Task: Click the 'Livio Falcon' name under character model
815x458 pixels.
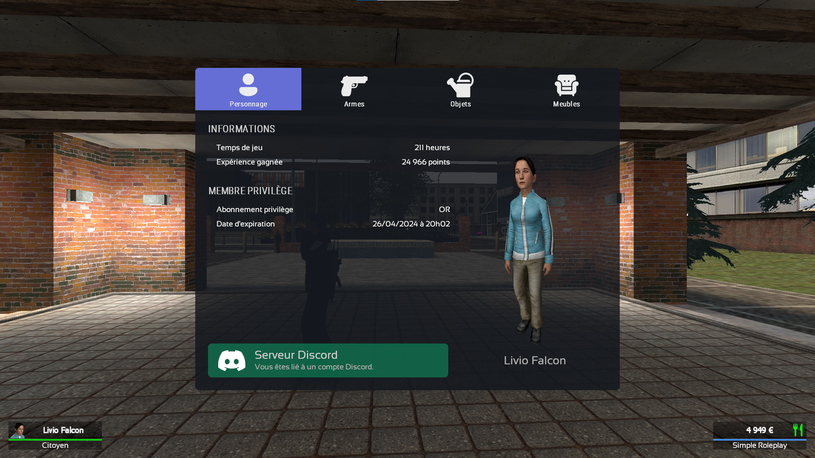Action: 535,360
